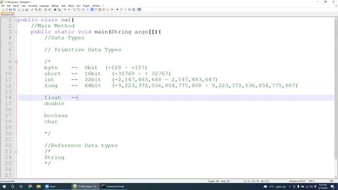Place cursor on line 24 'String'

pos(54,157)
